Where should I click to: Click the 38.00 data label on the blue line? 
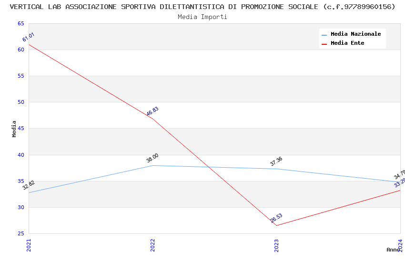click(152, 158)
